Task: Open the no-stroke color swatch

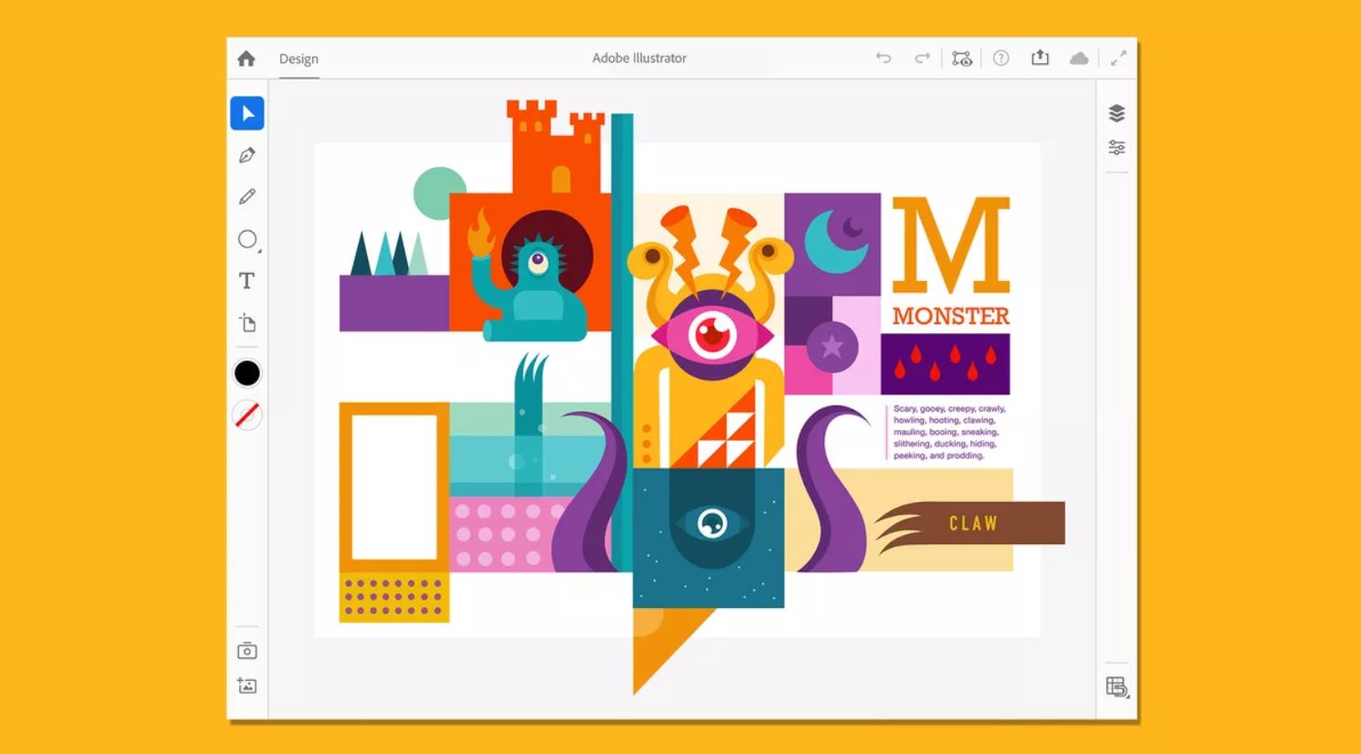Action: pyautogui.click(x=247, y=415)
